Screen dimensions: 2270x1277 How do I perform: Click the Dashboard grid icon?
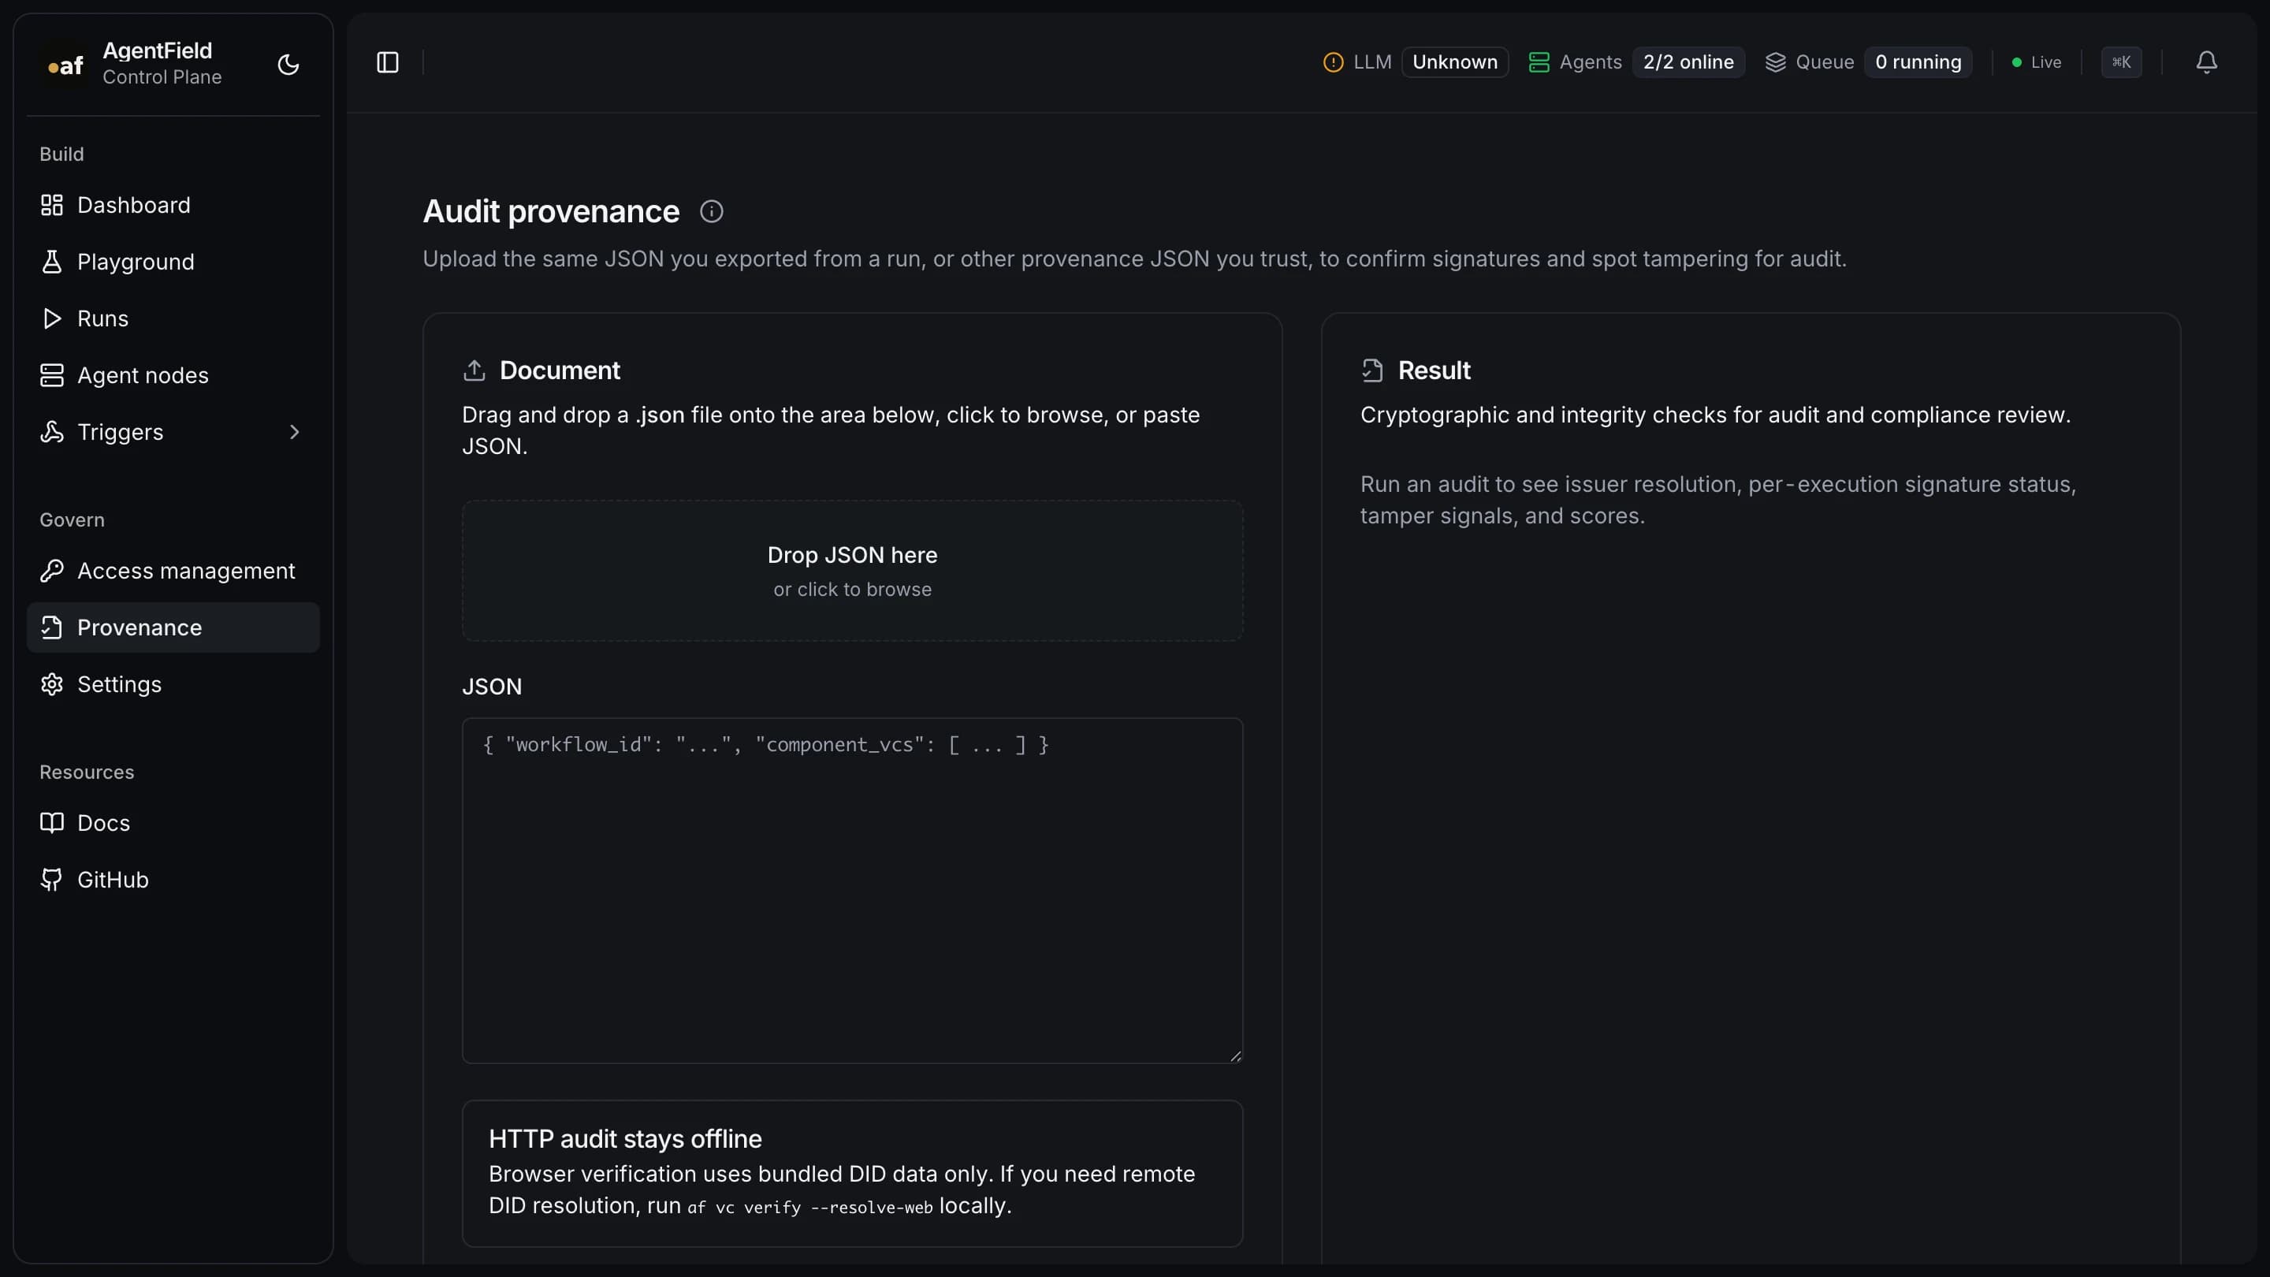click(x=52, y=205)
